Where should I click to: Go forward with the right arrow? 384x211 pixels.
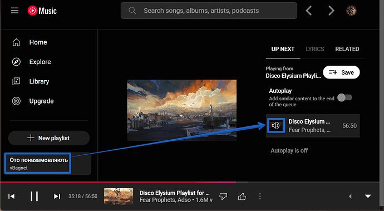click(331, 11)
